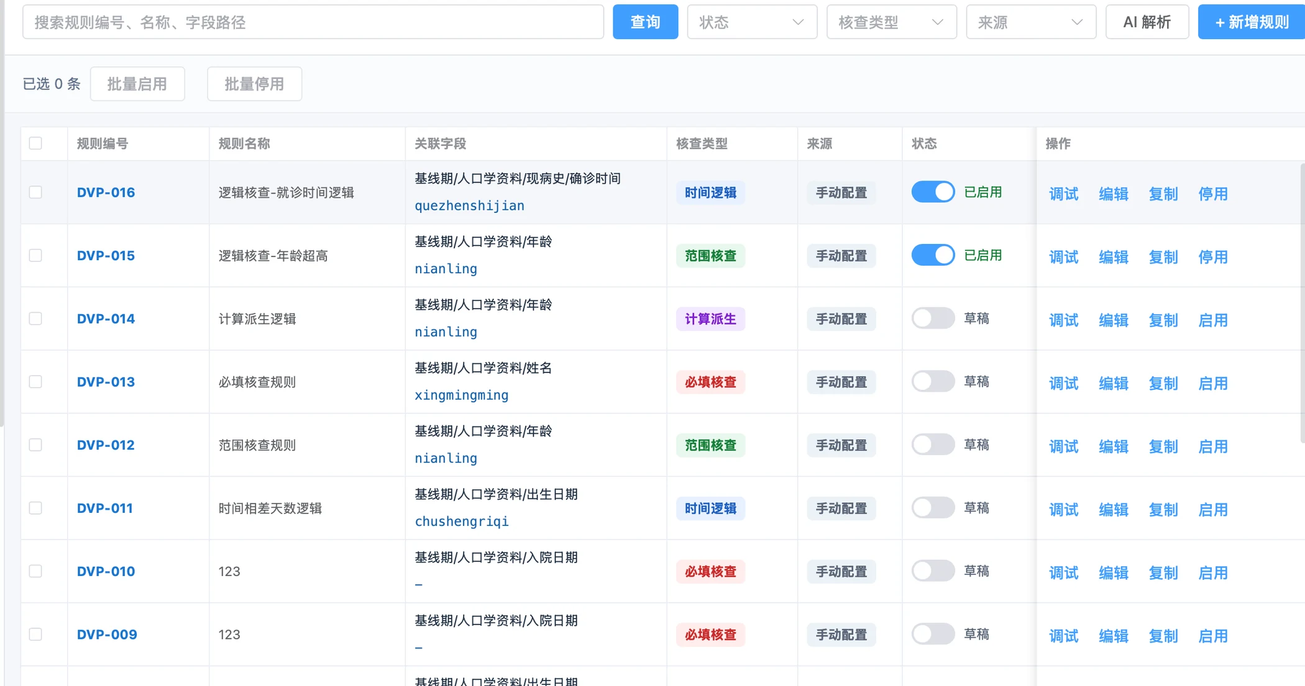This screenshot has width=1305, height=686.
Task: Click the vertical scrollbar of the table
Action: pyautogui.click(x=1303, y=304)
